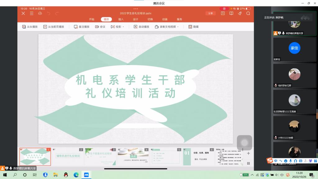Toggle the slide grid view icon

(248, 163)
